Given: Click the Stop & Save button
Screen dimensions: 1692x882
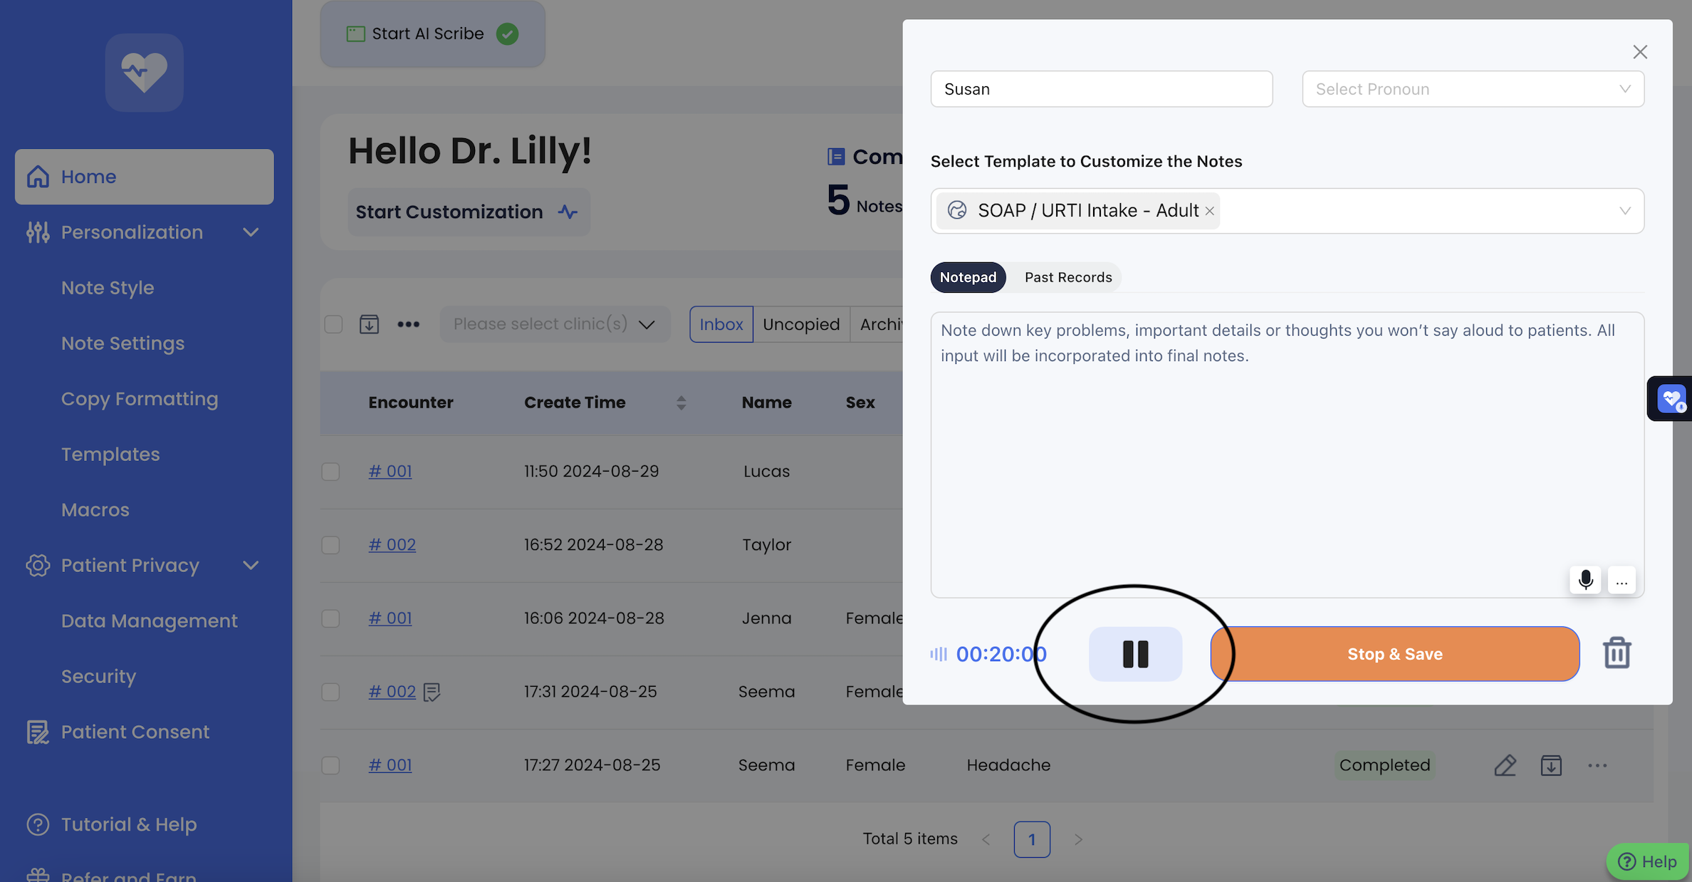Looking at the screenshot, I should pos(1394,654).
